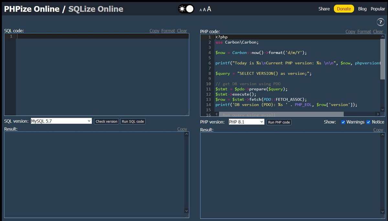
Task: Open the Share menu item
Action: pos(324,9)
